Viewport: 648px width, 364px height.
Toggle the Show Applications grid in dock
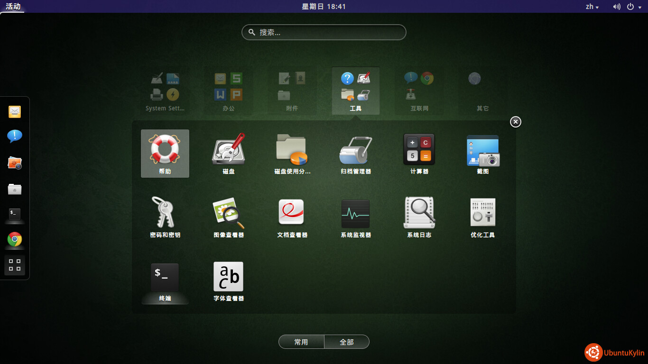coord(15,265)
